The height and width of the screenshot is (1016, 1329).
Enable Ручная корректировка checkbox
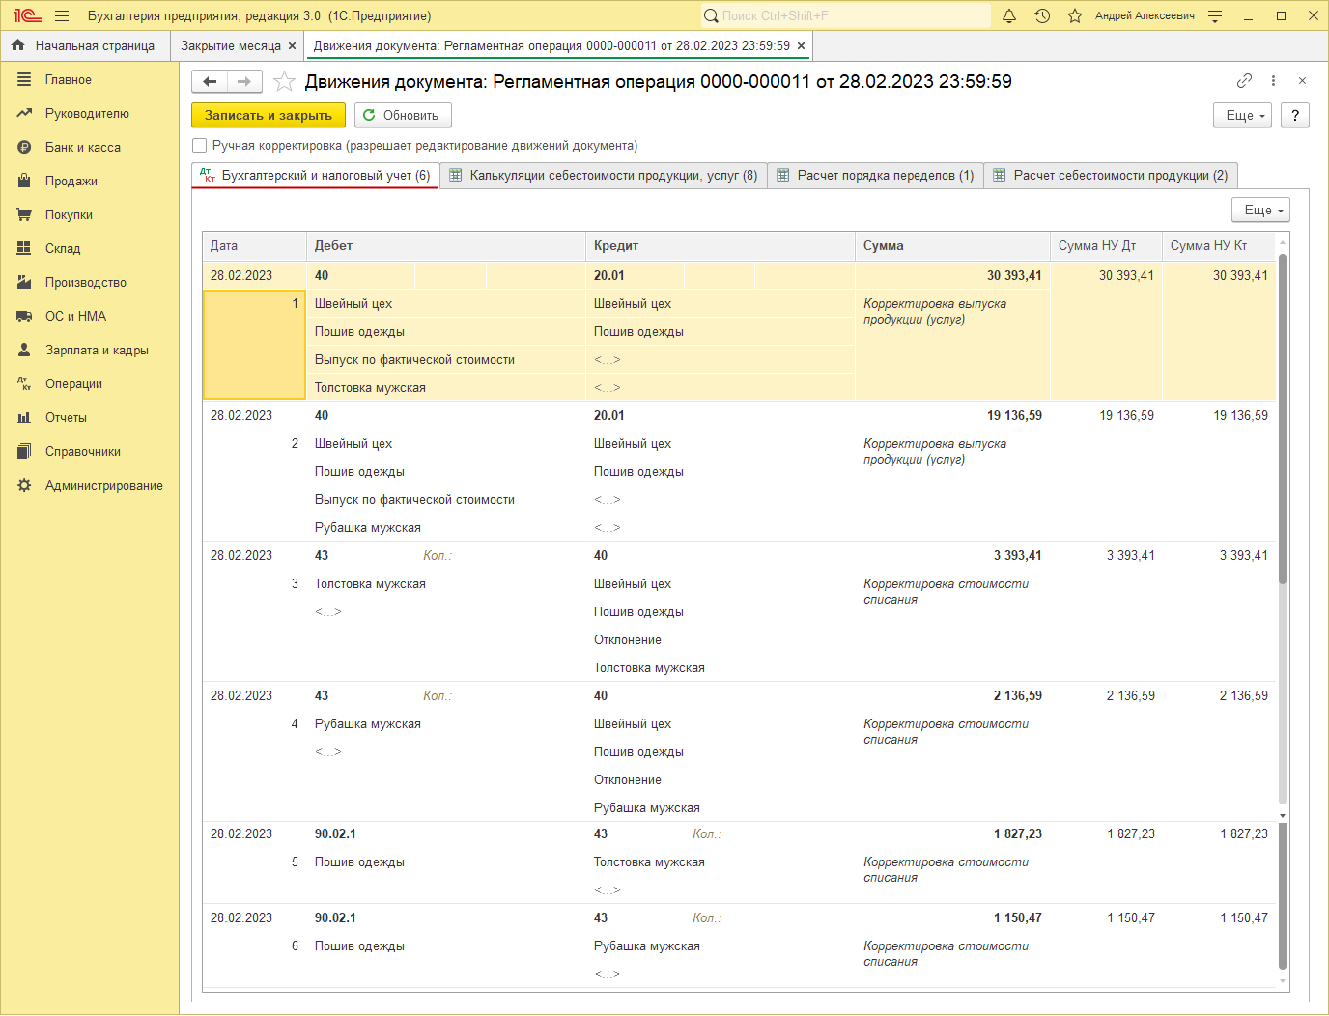coord(200,146)
